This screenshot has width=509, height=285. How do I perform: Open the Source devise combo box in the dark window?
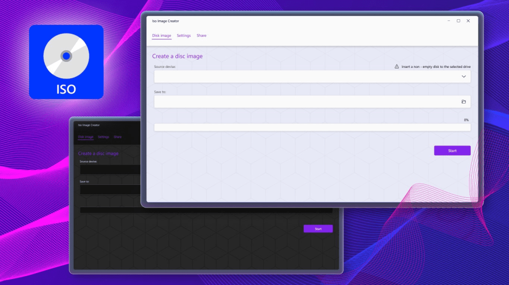(x=110, y=170)
